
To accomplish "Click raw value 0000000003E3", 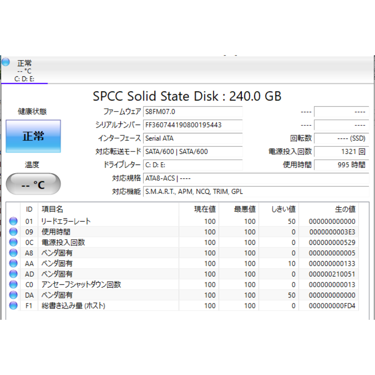I will (332, 232).
